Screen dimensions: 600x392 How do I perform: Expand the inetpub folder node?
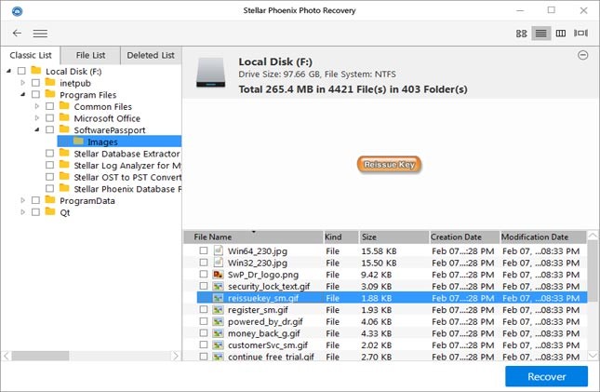pyautogui.click(x=22, y=83)
